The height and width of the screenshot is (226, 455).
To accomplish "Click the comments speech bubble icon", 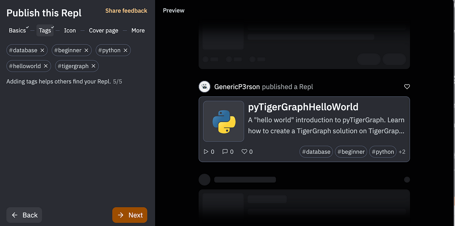I will 225,151.
